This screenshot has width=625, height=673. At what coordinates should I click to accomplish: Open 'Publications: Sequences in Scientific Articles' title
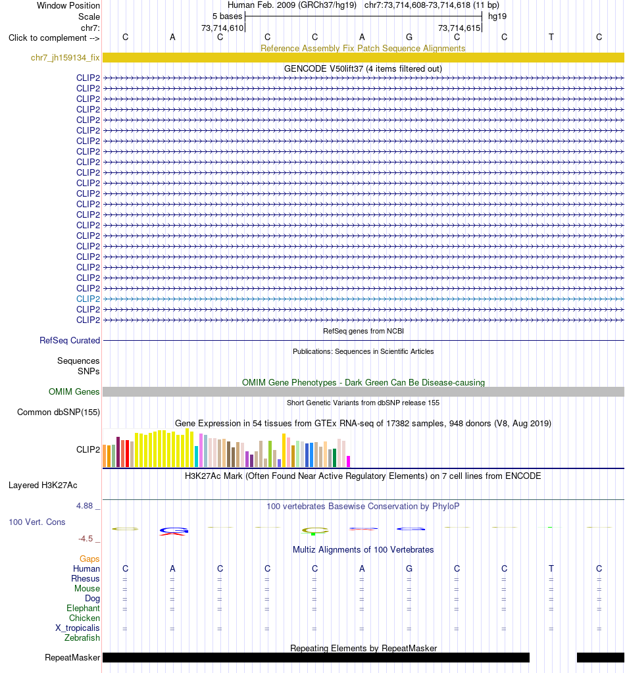(x=363, y=351)
